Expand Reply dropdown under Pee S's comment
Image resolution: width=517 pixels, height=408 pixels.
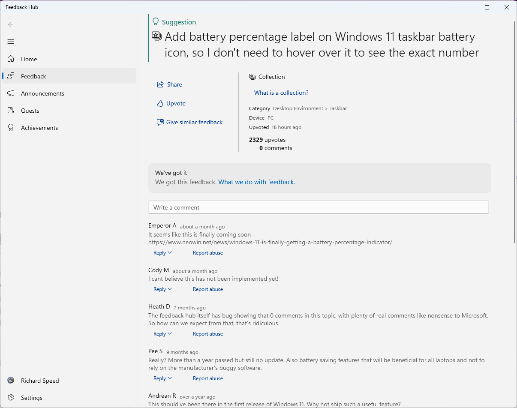pos(163,378)
